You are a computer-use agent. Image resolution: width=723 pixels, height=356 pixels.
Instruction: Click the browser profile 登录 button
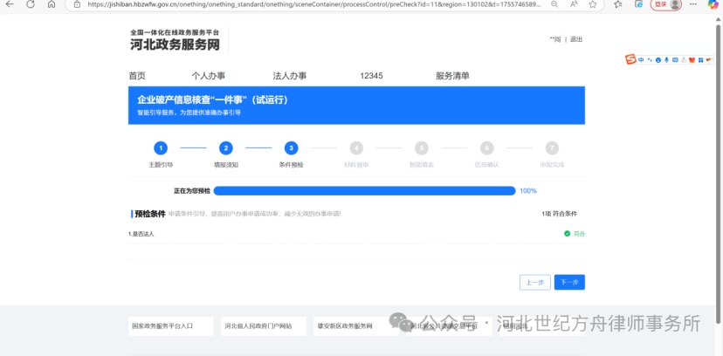pos(666,4)
